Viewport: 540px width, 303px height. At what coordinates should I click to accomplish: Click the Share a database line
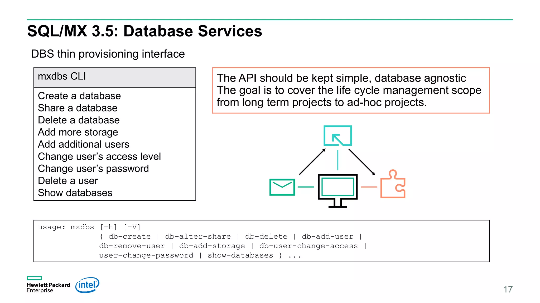pyautogui.click(x=78, y=108)
